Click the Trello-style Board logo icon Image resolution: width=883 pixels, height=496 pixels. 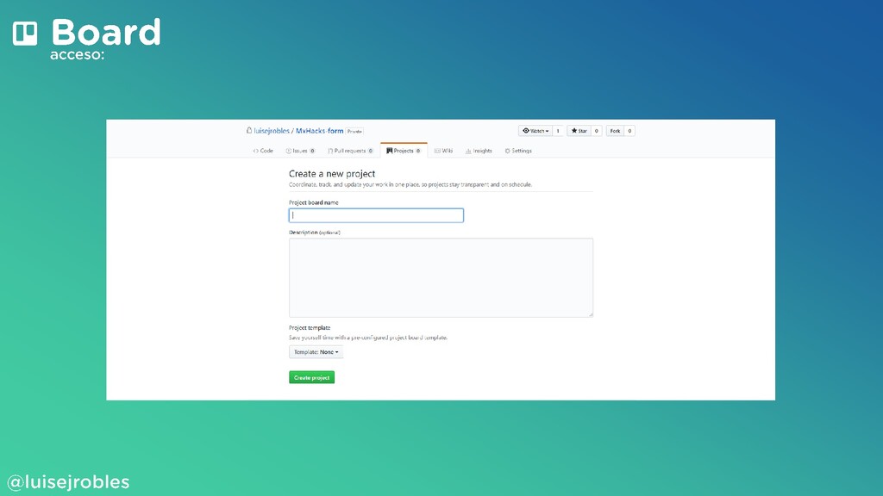coord(25,34)
